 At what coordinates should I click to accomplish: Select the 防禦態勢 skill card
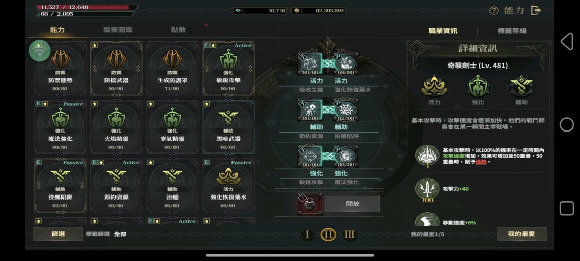[x=61, y=69]
